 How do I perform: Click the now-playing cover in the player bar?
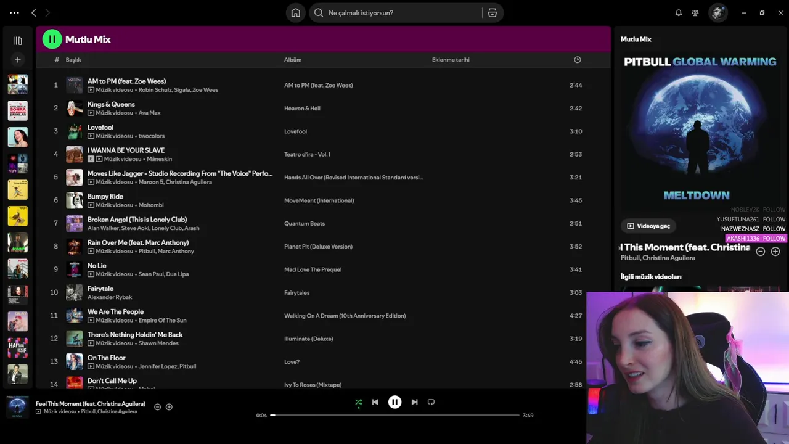[17, 408]
